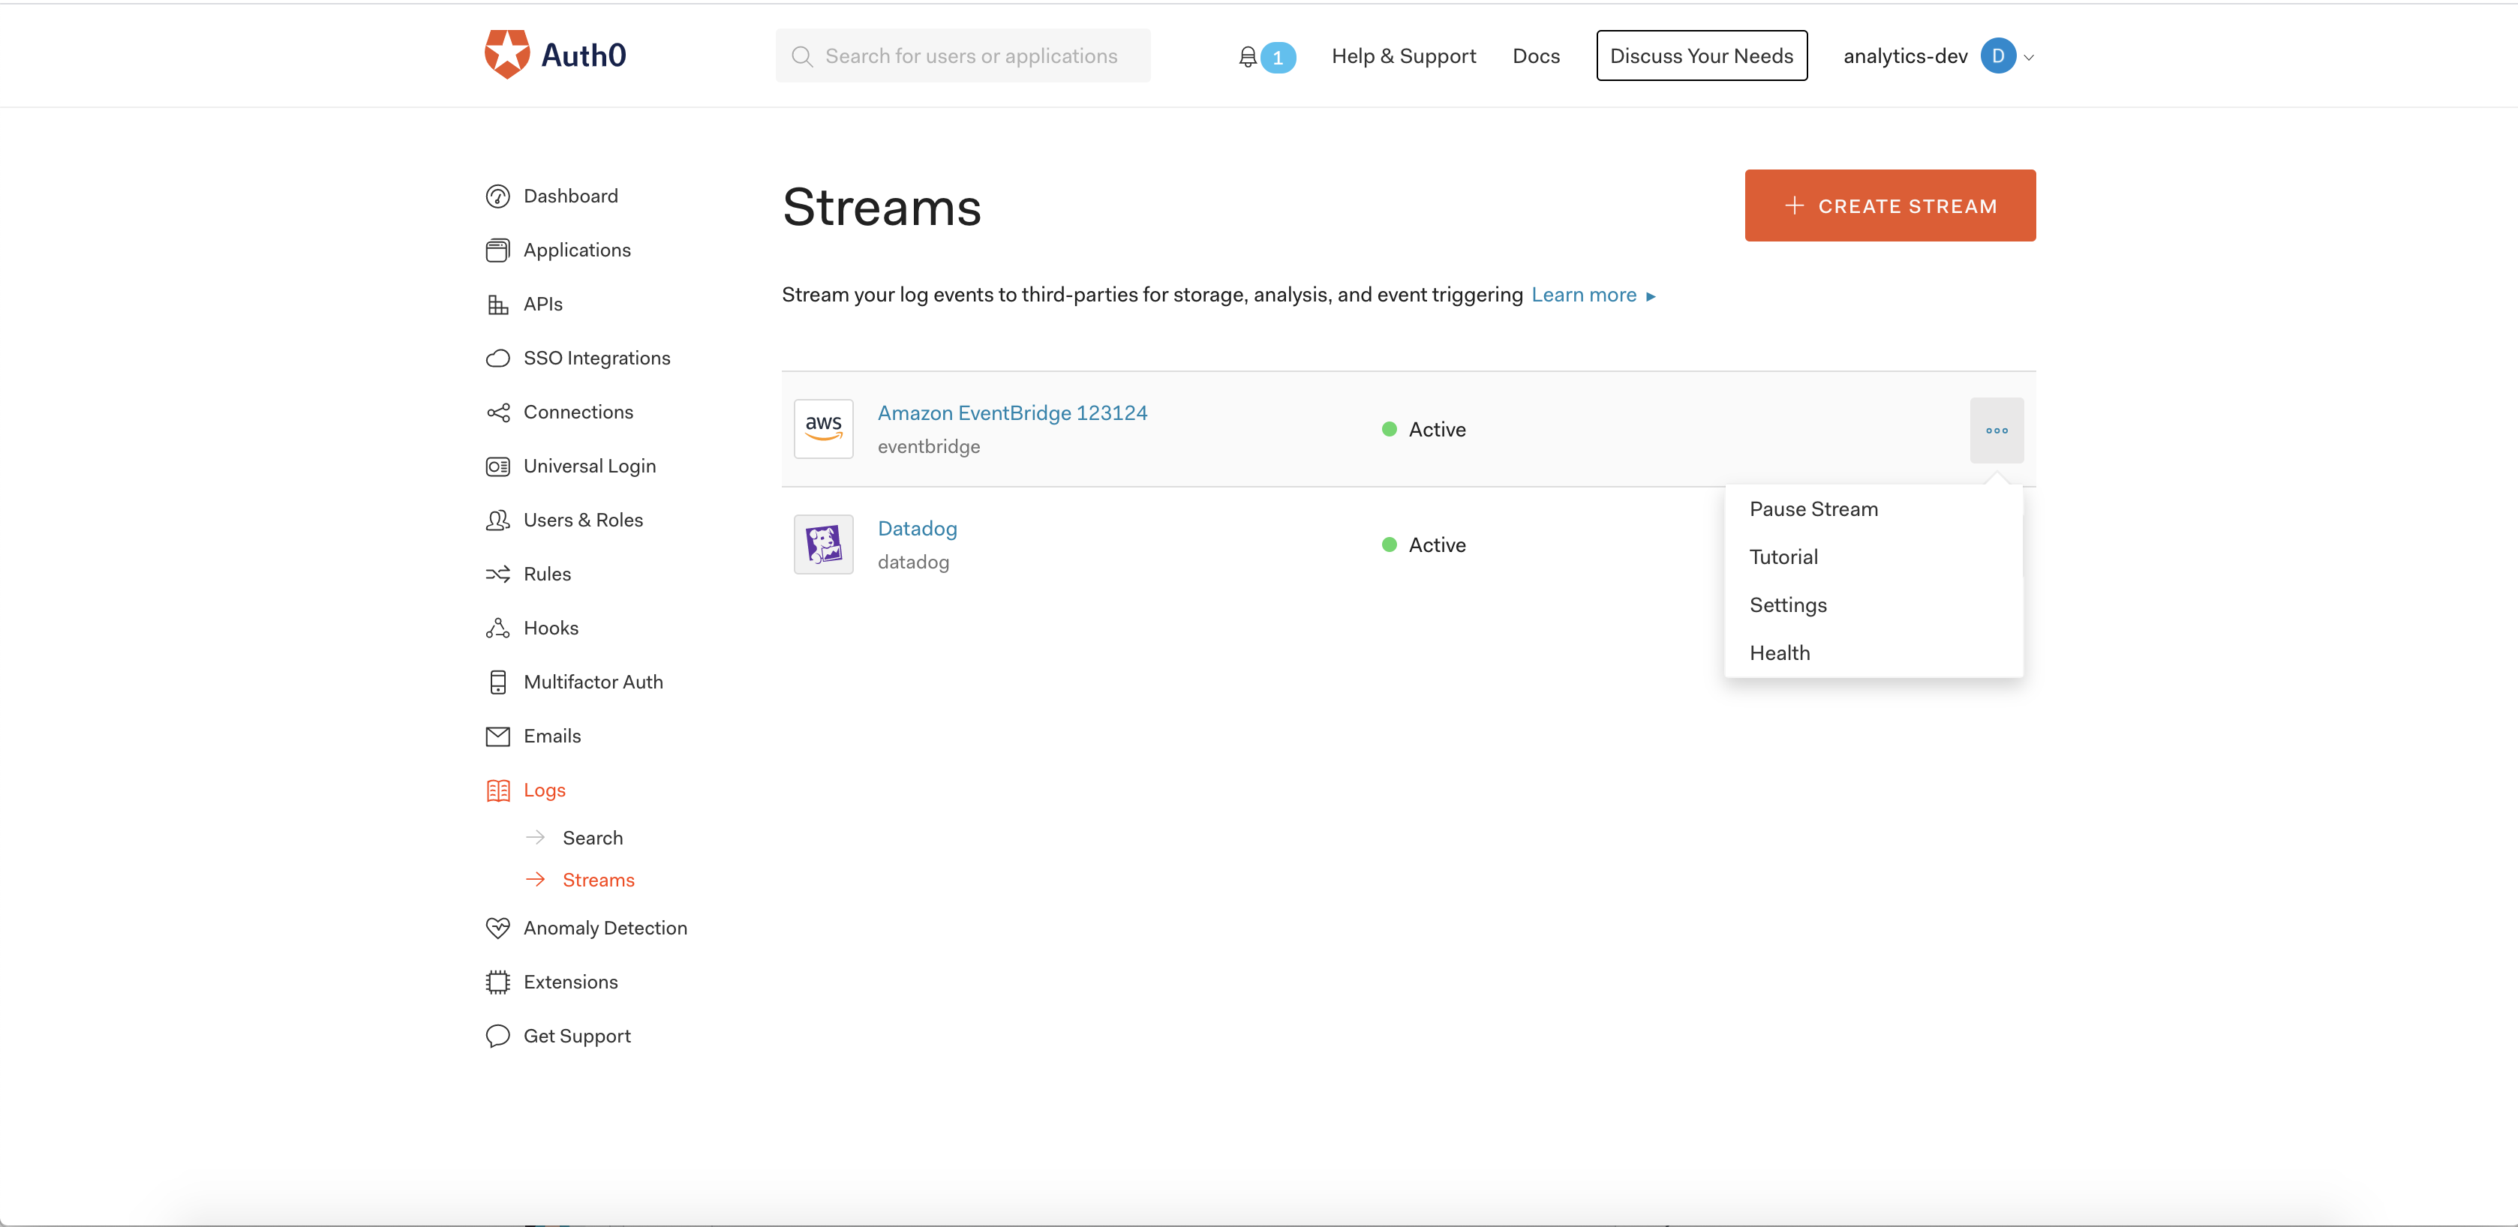Go to Applications in the sidebar
This screenshot has width=2518, height=1227.
[x=577, y=250]
